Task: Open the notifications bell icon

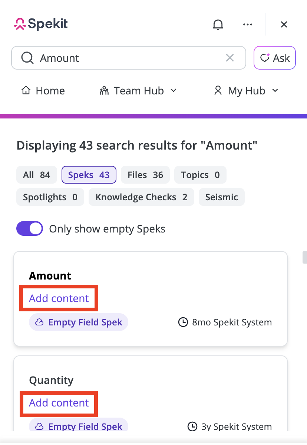Action: 218,24
